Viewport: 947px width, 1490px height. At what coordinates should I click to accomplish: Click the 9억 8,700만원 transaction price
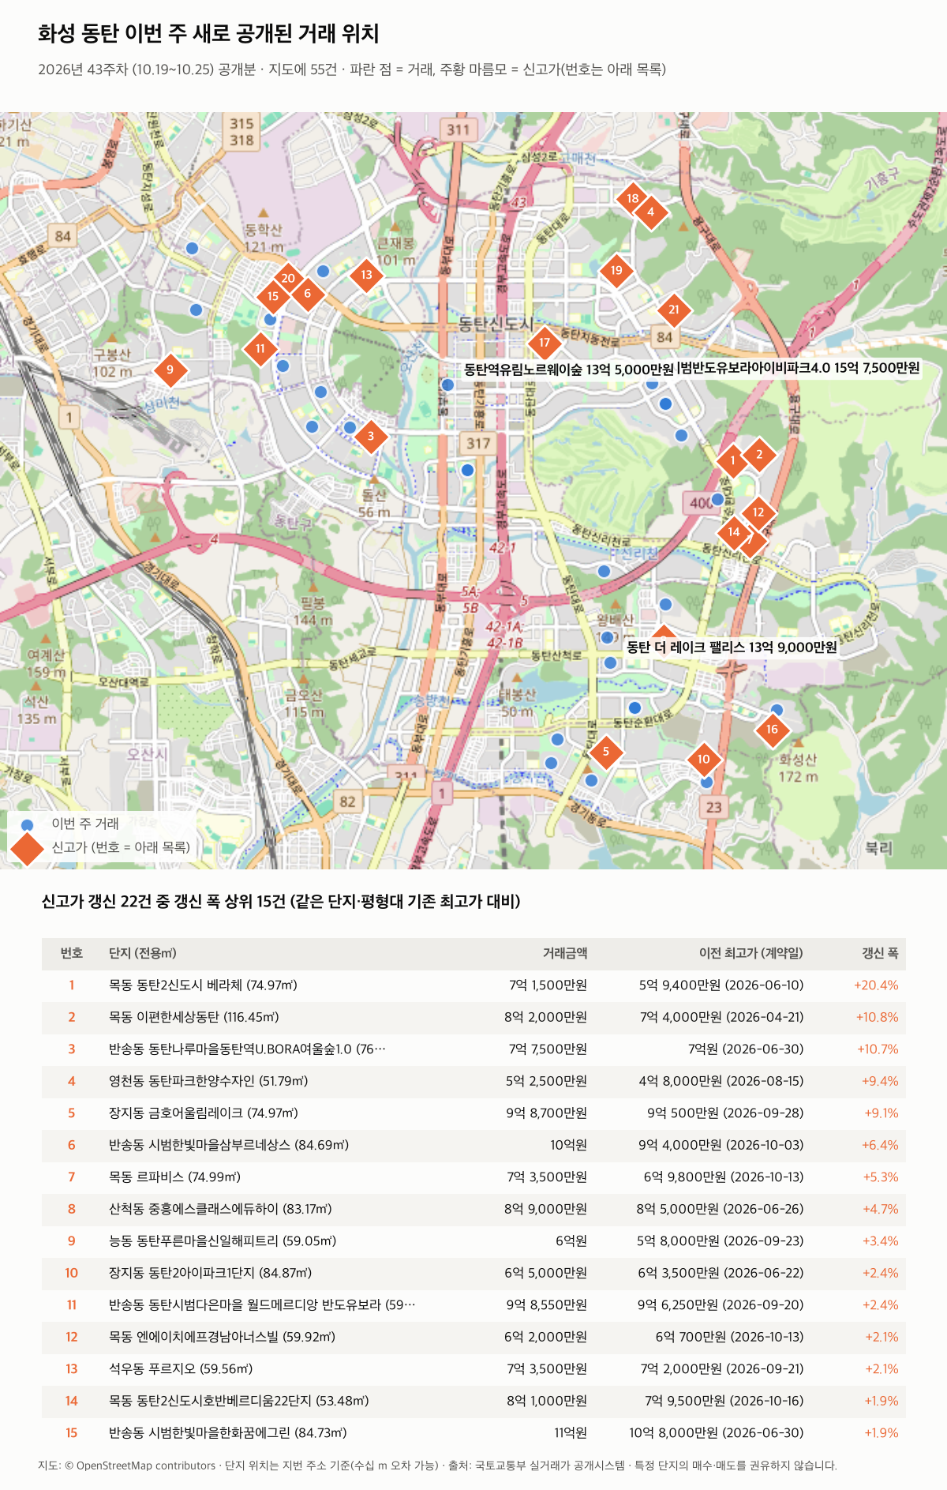click(x=547, y=1113)
